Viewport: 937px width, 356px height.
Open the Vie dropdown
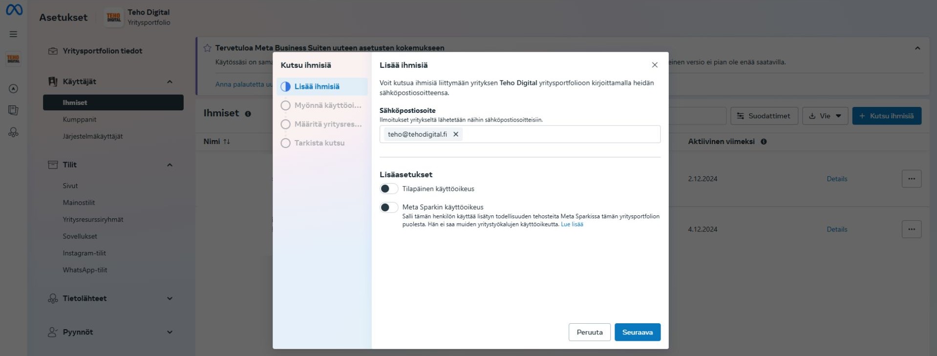coord(825,116)
